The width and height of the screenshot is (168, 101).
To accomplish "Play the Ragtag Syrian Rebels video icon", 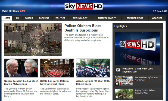I will click(117, 97).
